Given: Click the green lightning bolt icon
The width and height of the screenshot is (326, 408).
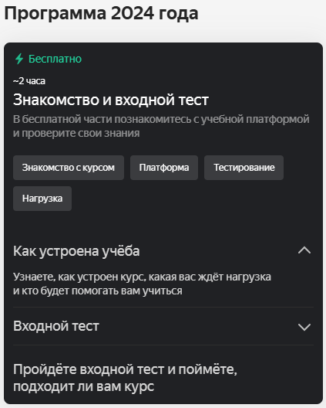Looking at the screenshot, I should [19, 59].
